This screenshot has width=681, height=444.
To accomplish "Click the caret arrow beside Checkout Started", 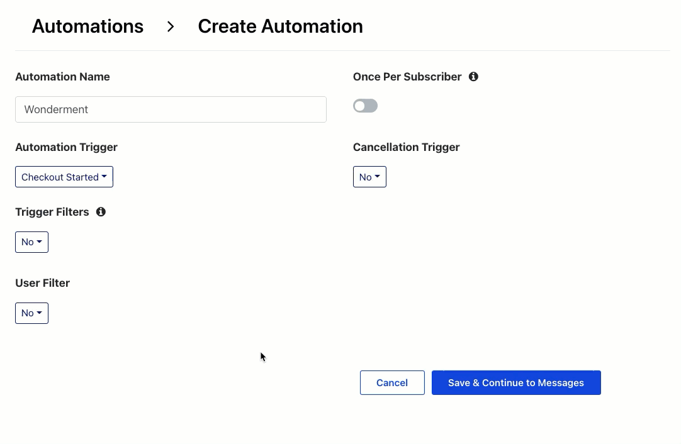I will tap(104, 177).
